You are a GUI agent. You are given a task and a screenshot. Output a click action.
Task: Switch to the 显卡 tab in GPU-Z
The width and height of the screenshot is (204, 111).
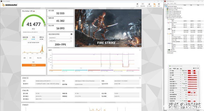(x=170, y=69)
